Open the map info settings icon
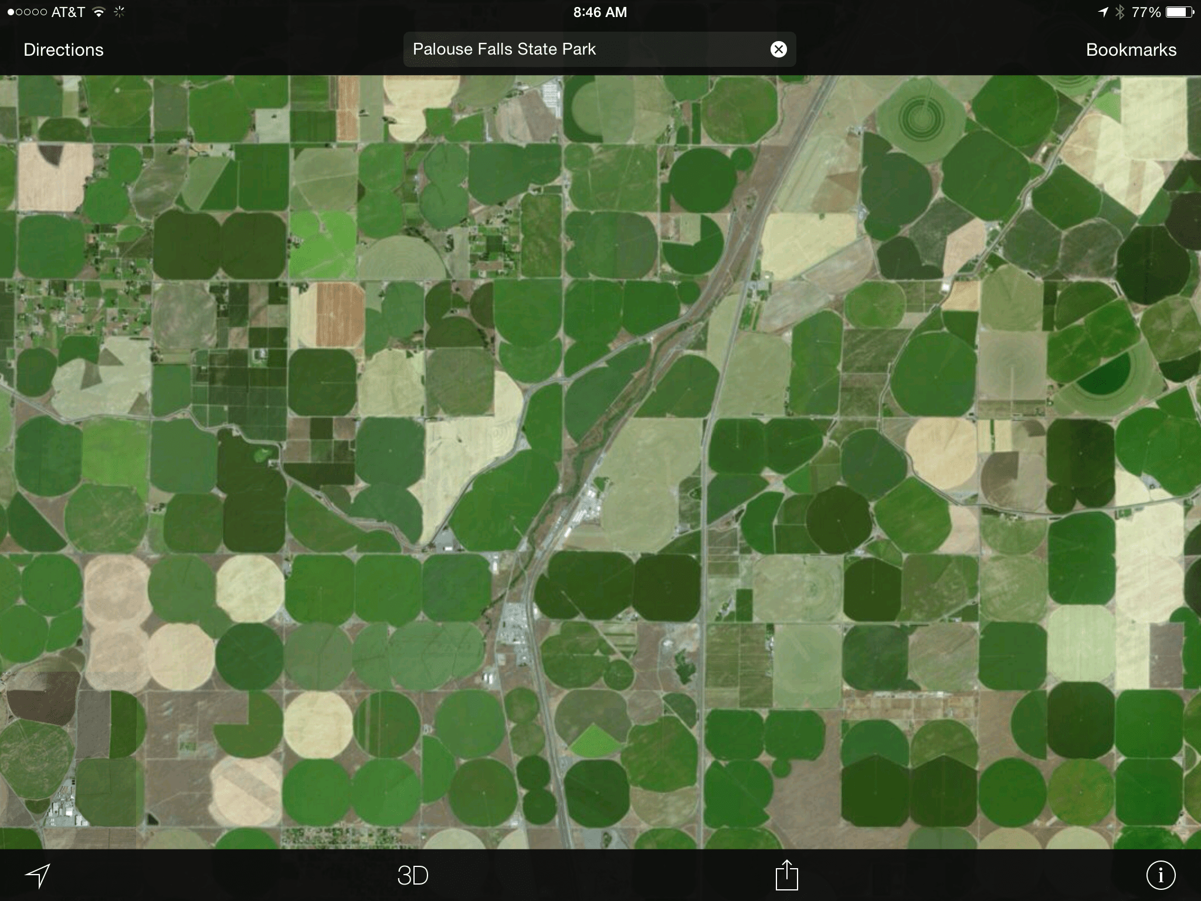Image resolution: width=1201 pixels, height=901 pixels. coord(1161,876)
